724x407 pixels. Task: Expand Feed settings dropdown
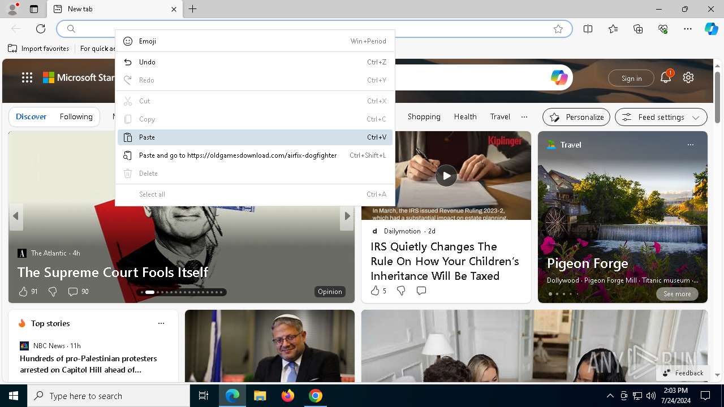point(661,117)
